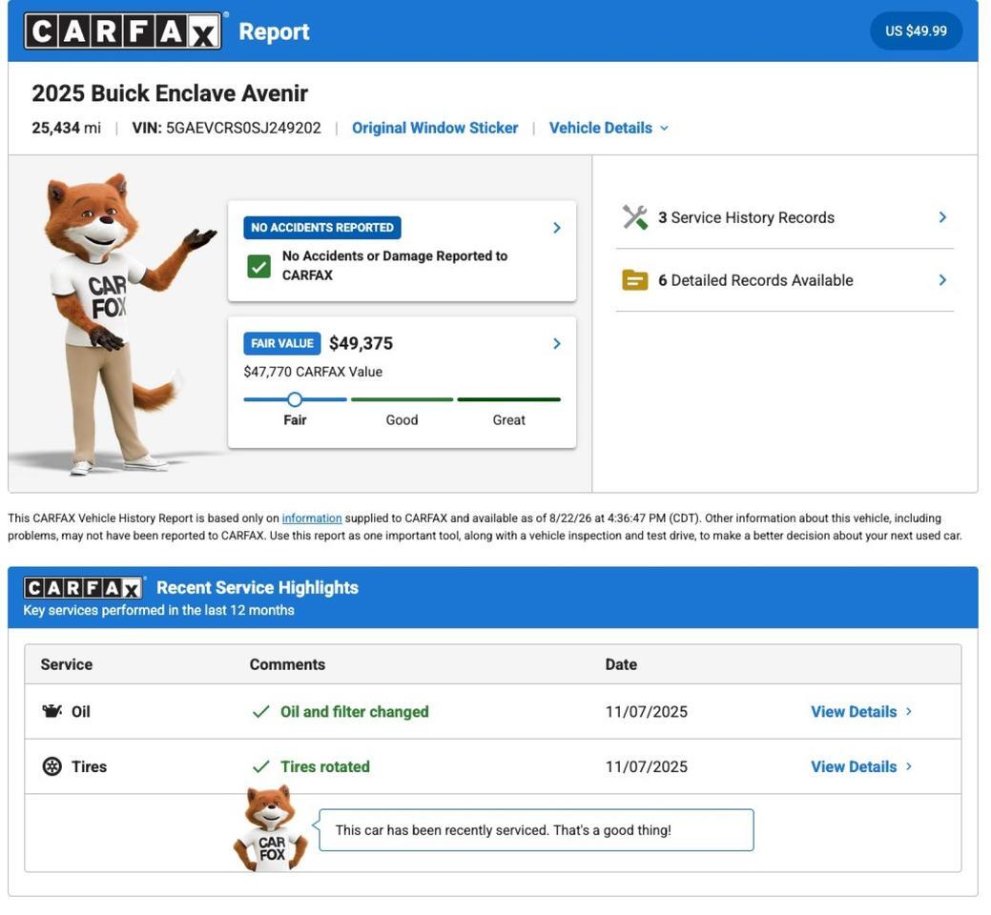Click the 'recently serviced' speech bubble
Viewport: 991px width, 915px height.
[x=536, y=830]
